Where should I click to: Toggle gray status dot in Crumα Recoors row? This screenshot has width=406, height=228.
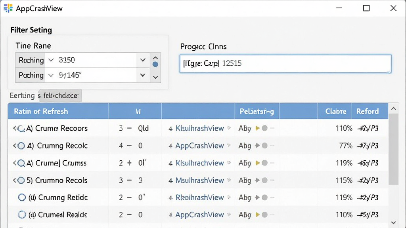(x=264, y=128)
